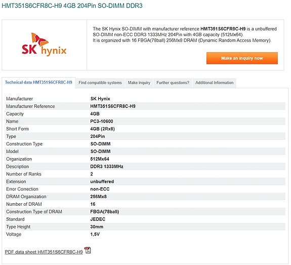Click the Make an inquiry now button

coord(242,58)
